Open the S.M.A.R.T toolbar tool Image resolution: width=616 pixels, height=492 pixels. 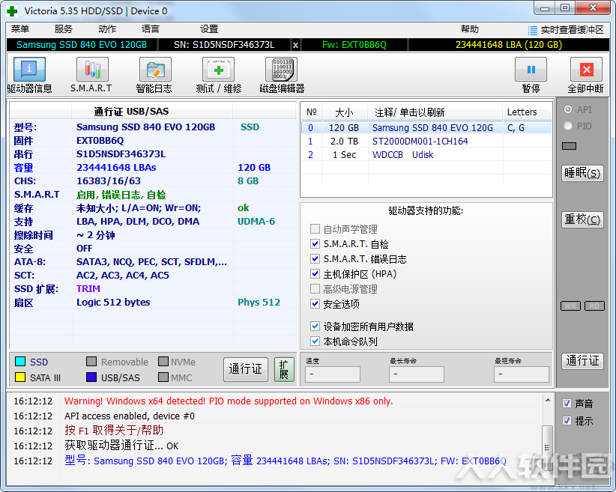click(92, 69)
